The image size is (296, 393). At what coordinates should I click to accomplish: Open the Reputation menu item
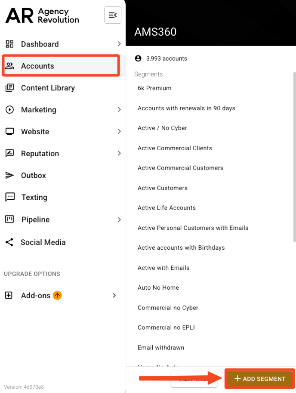pos(63,153)
